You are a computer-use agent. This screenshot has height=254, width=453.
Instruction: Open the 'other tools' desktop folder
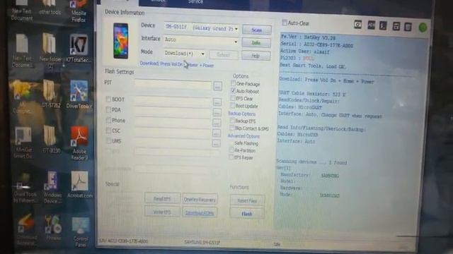click(x=50, y=8)
